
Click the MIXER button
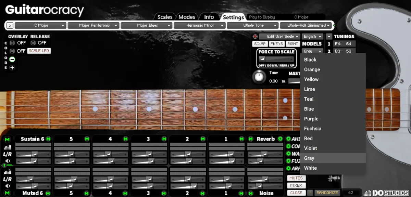[296, 185]
